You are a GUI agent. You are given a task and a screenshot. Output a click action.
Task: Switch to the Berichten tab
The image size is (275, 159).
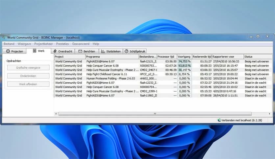pyautogui.click(x=87, y=51)
